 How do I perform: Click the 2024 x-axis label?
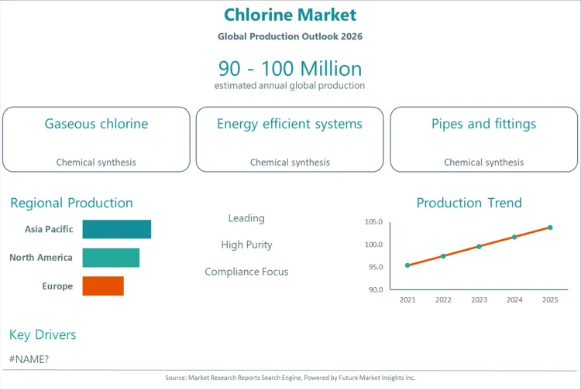coord(514,300)
